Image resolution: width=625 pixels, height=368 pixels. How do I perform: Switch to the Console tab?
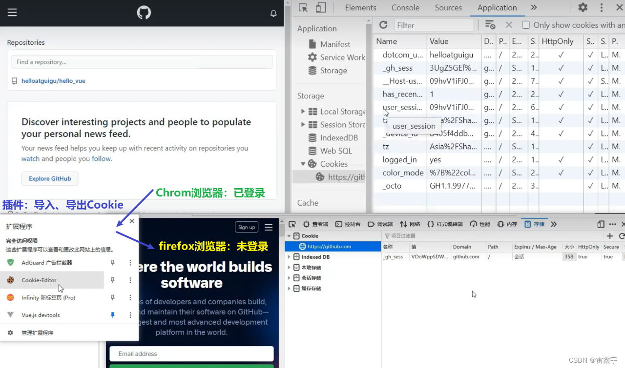pos(405,8)
